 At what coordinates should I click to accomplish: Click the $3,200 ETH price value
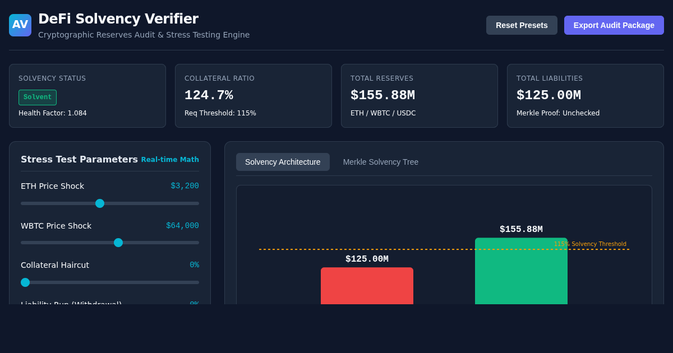click(185, 186)
